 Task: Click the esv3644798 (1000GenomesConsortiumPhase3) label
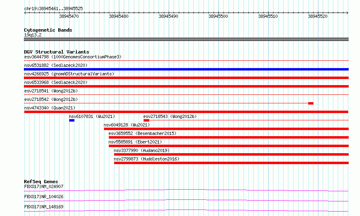[x=73, y=57]
